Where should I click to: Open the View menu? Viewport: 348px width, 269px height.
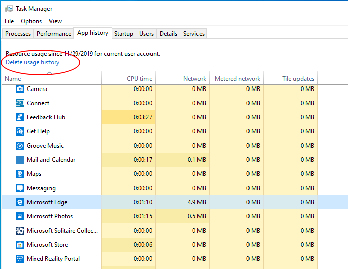click(55, 21)
